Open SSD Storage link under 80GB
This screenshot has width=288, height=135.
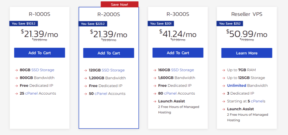pyautogui.click(x=43, y=70)
